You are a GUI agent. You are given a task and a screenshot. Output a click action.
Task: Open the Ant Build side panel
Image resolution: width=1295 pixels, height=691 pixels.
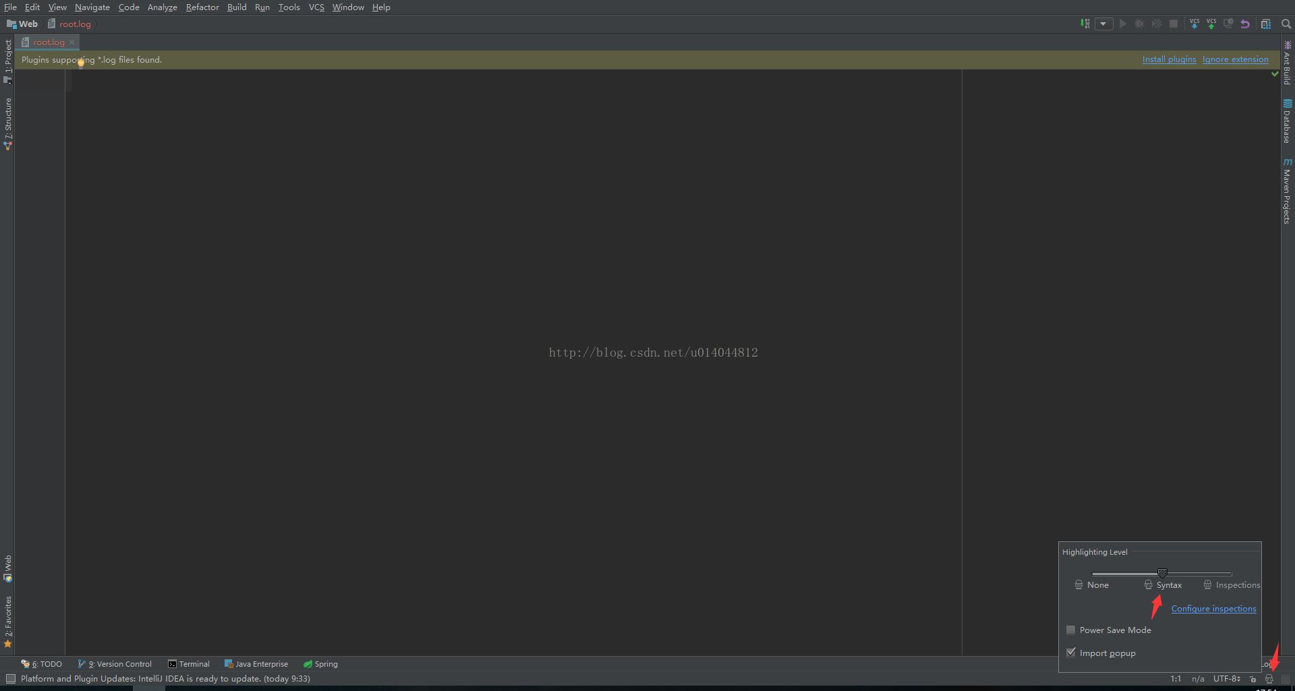(1287, 63)
